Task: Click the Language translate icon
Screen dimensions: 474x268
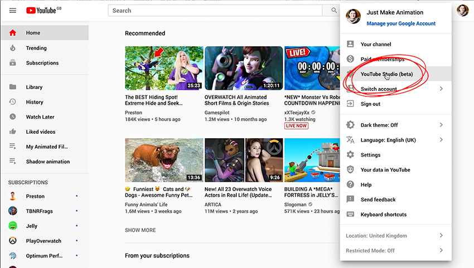Action: 350,140
